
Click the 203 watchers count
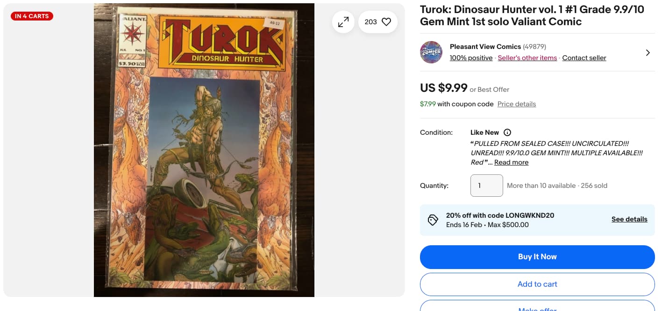[x=370, y=22]
